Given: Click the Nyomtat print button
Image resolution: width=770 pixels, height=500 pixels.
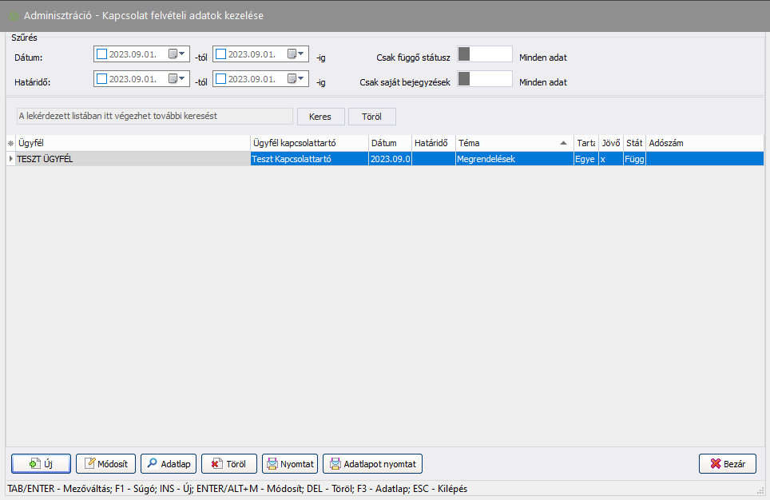Looking at the screenshot, I should tap(290, 464).
